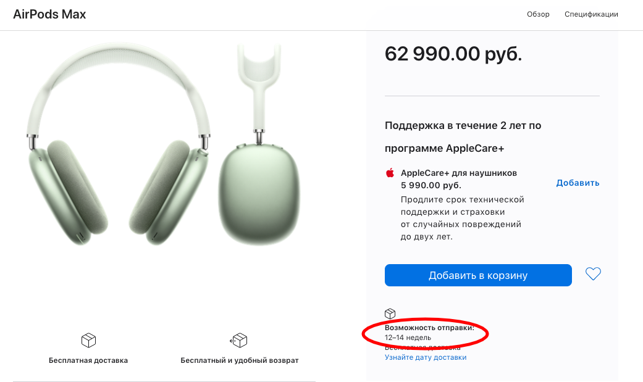Click the red Apple logo icon
This screenshot has height=382, width=643.
[390, 173]
